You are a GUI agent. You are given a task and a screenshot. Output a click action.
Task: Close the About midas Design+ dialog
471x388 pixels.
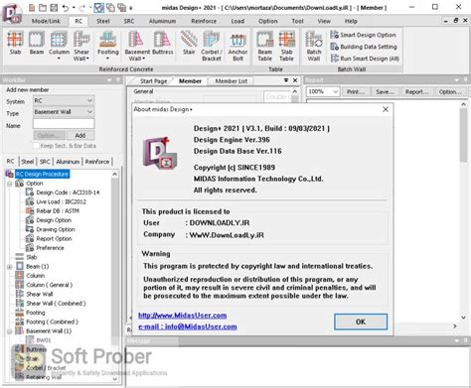click(386, 109)
